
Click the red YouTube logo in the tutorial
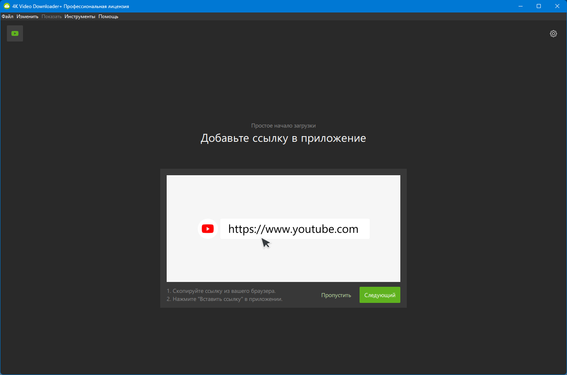coord(208,229)
